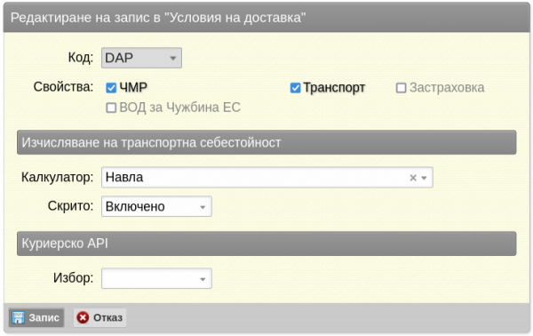This screenshot has height=336, width=533.
Task: Clear the Калкулатор field with the x icon
Action: click(413, 178)
